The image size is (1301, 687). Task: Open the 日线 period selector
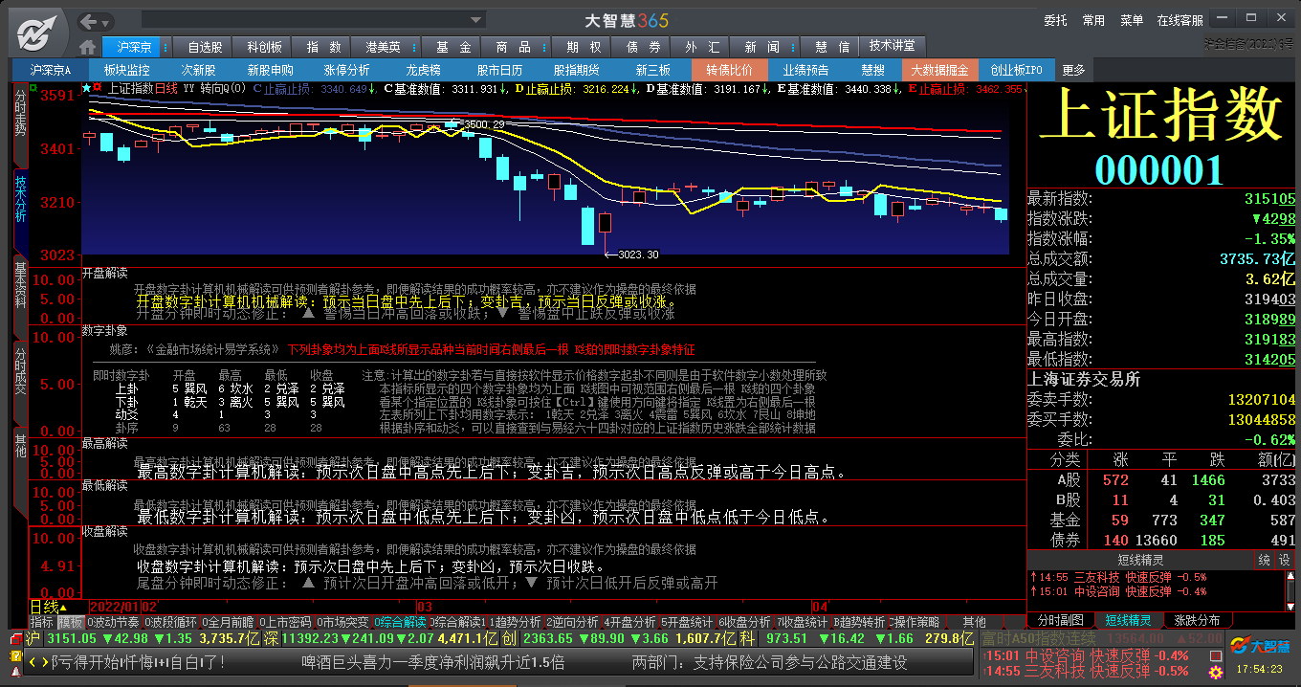click(x=48, y=607)
